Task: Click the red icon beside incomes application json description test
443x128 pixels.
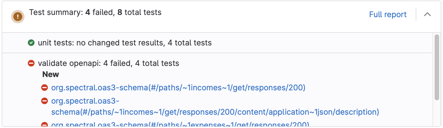Action: pos(45,101)
